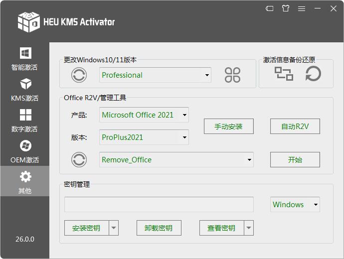Close the HEU KMS Activator window
Image resolution: width=344 pixels, height=259 pixels.
click(334, 8)
